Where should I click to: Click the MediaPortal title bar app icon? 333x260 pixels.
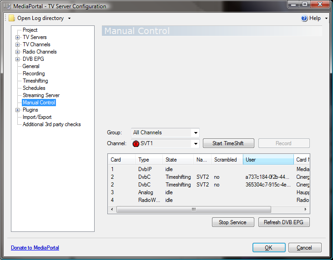pyautogui.click(x=7, y=6)
